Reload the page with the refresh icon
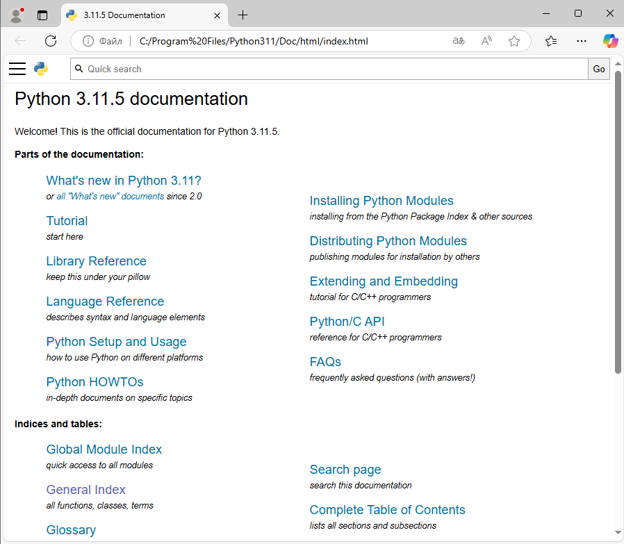The height and width of the screenshot is (544, 624). click(50, 41)
